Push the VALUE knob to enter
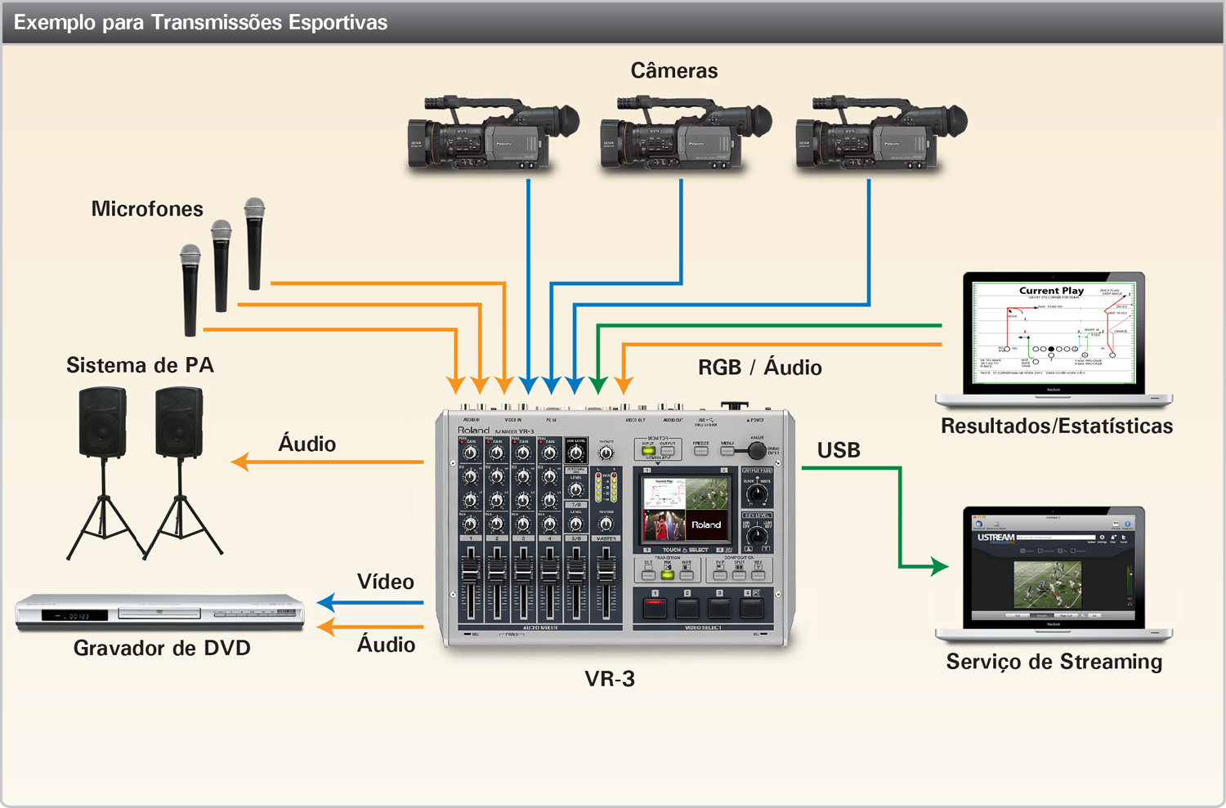Viewport: 1226px width, 808px height. point(756,450)
